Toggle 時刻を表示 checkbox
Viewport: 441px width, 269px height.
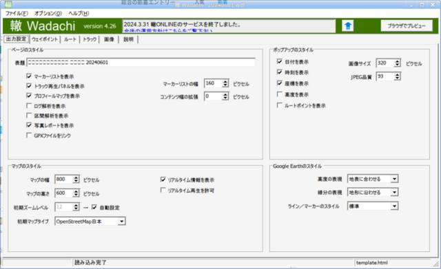(x=279, y=72)
